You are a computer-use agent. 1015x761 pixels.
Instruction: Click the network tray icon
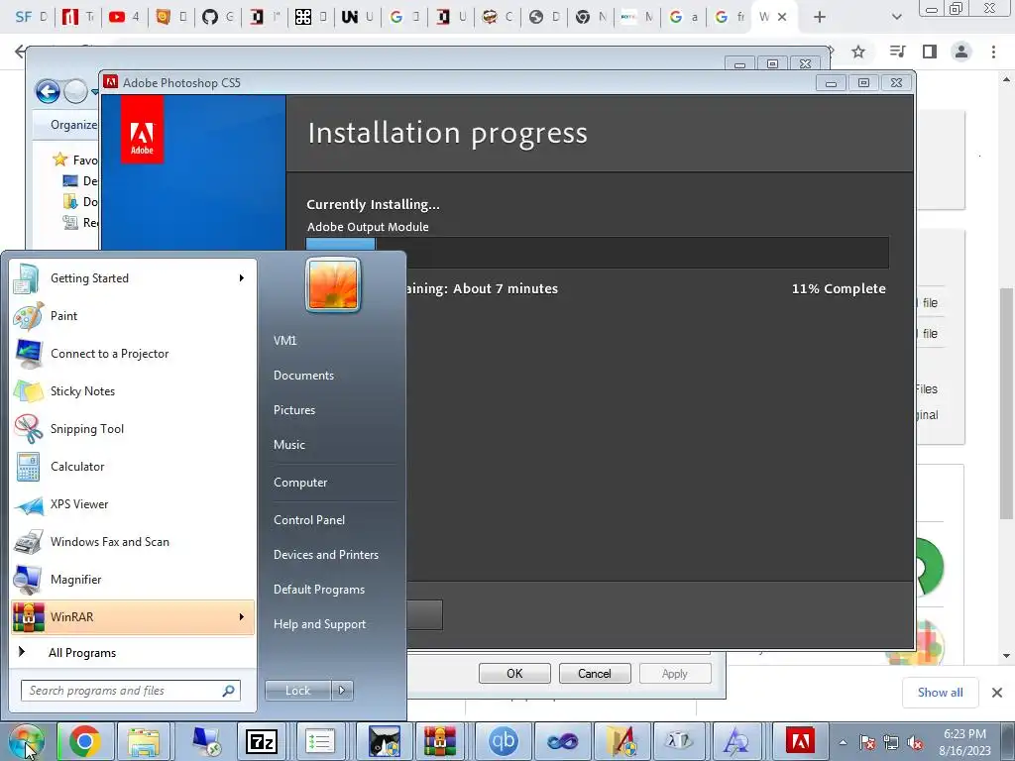(x=891, y=743)
